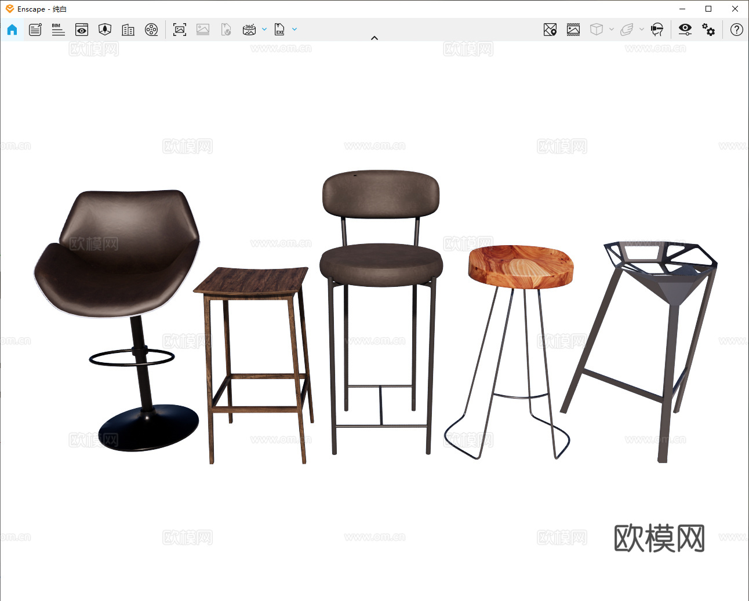
Task: Toggle the Safe Frame striped image icon
Action: pos(573,30)
